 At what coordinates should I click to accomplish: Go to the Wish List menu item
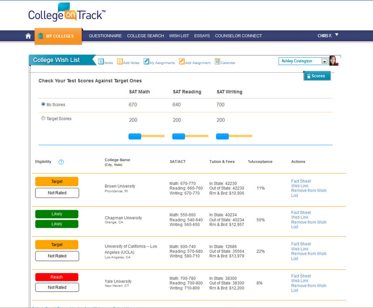pyautogui.click(x=179, y=36)
